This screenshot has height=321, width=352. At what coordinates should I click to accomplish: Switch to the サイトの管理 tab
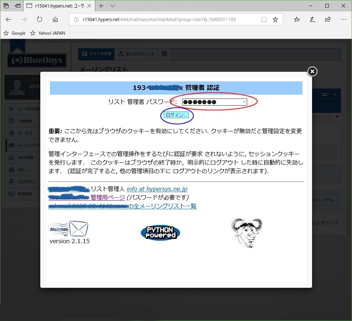[x=97, y=54]
